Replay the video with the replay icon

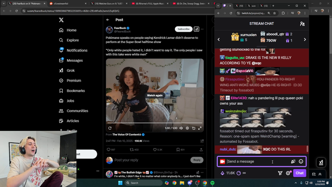pyautogui.click(x=110, y=128)
